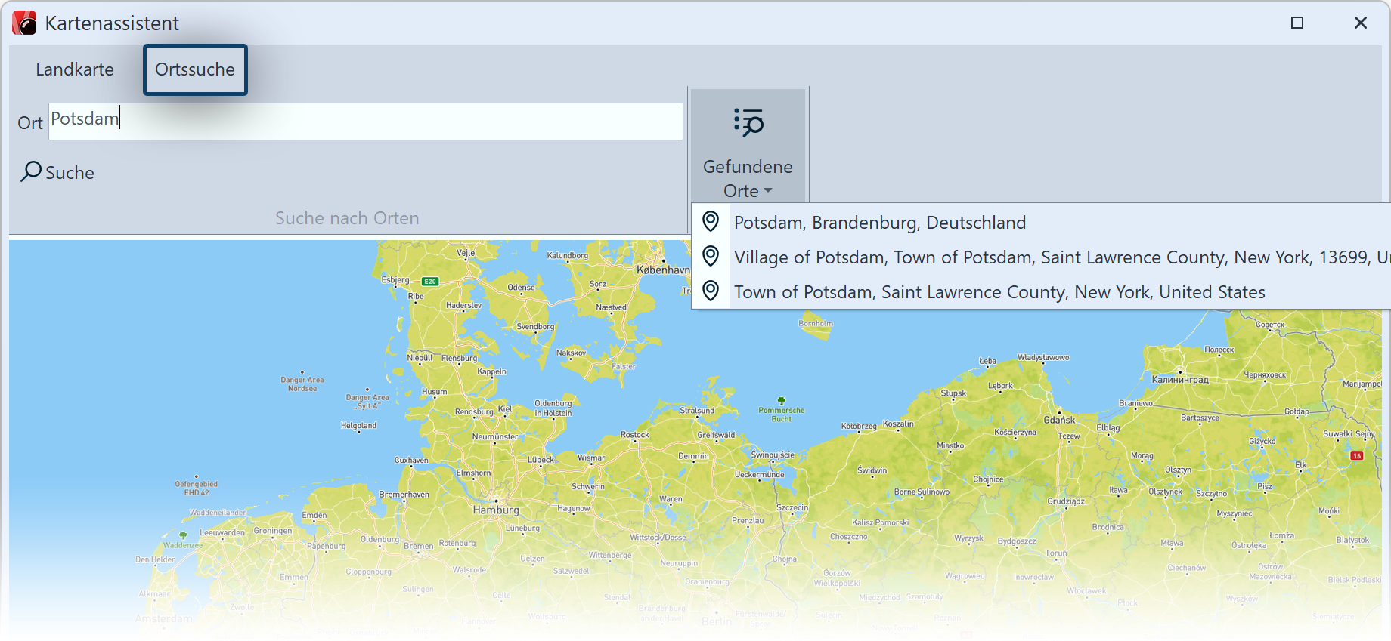The image size is (1391, 641).
Task: Click the Pommersche Bucht green marker icon
Action: point(782,401)
